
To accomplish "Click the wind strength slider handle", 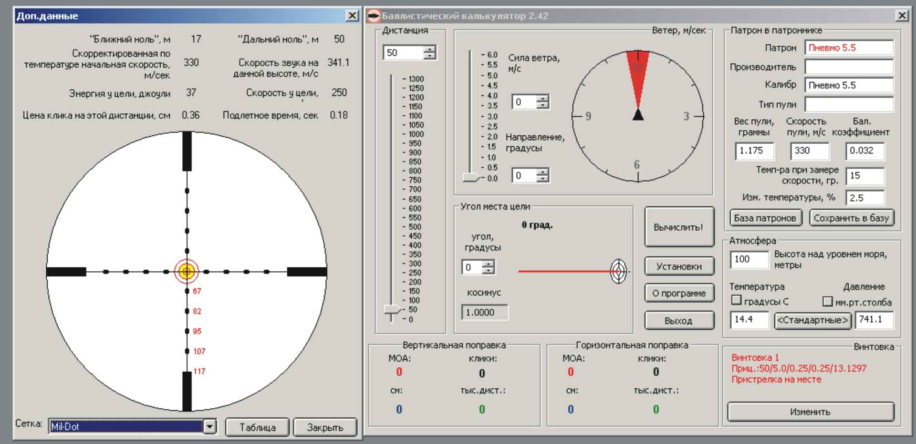I will (x=471, y=178).
